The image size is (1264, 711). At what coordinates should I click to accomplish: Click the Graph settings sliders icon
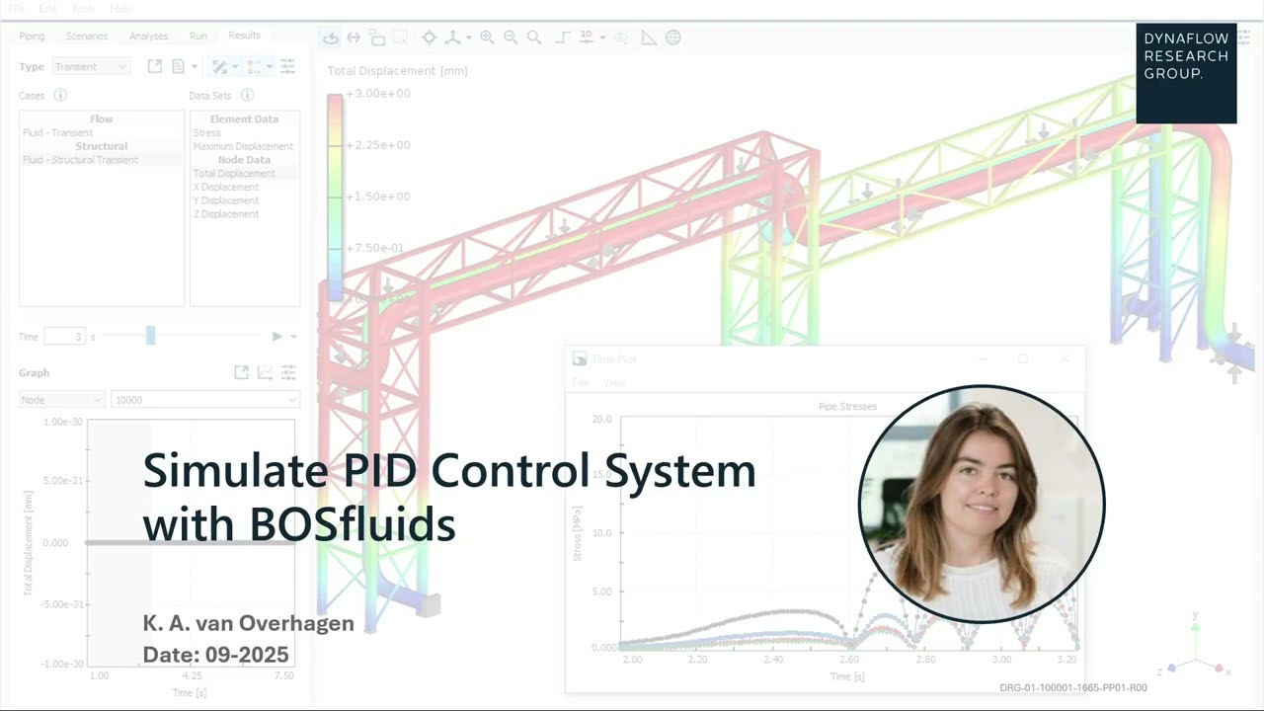click(288, 372)
